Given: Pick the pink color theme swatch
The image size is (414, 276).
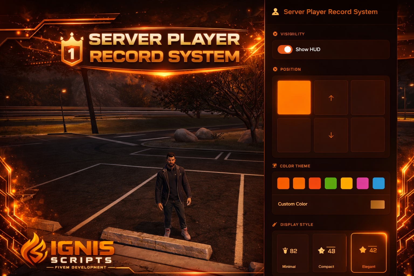Looking at the screenshot, I should click(x=363, y=183).
